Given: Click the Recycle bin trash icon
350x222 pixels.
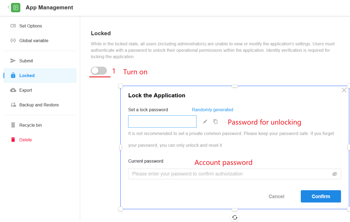Looking at the screenshot, I should 13,125.
